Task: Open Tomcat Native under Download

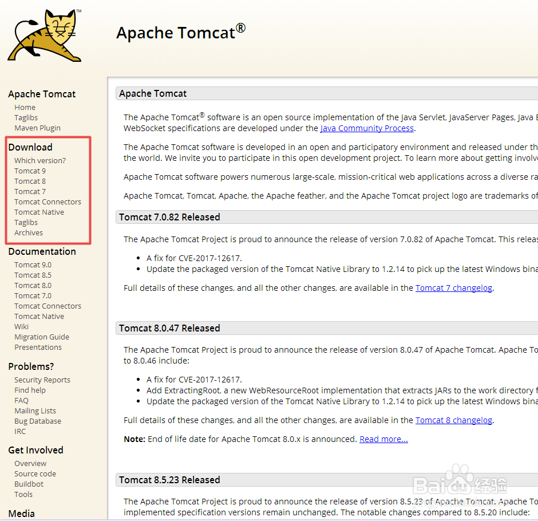Action: [39, 212]
